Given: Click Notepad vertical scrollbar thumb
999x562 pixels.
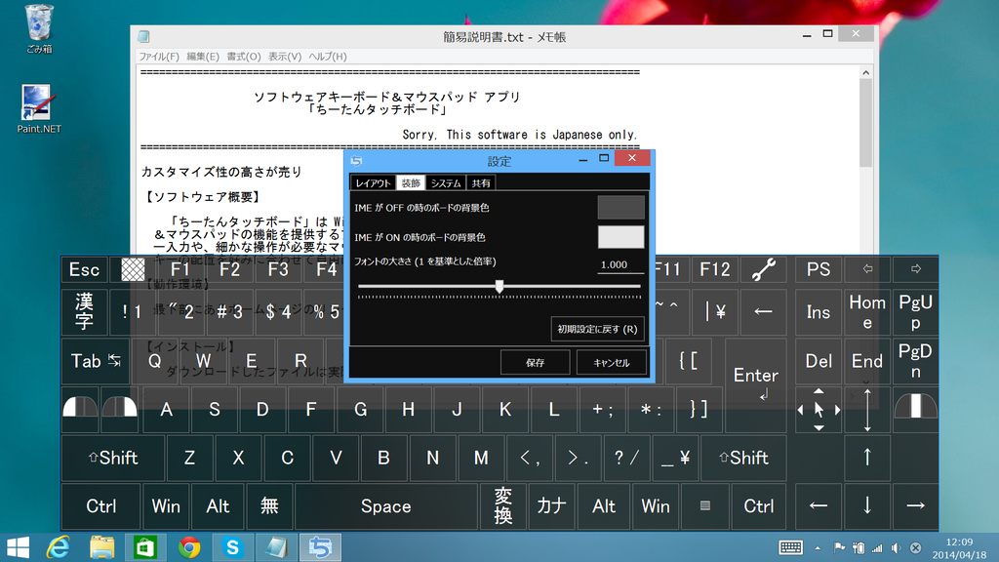Looking at the screenshot, I should click(865, 123).
